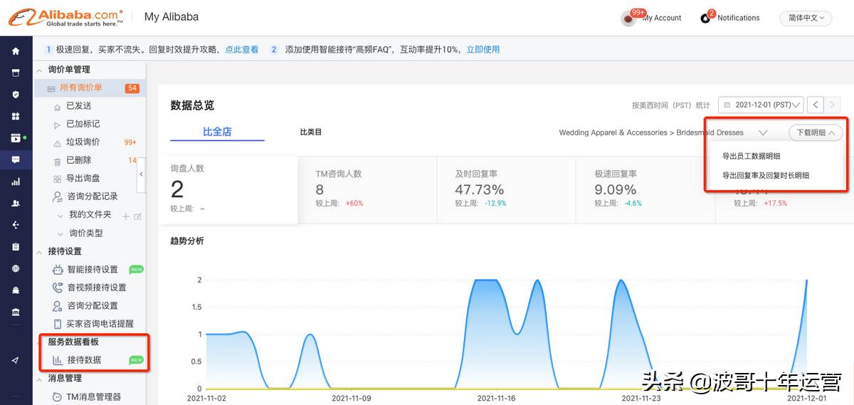Collapse the 下载明细 download dropdown
This screenshot has height=405, width=854.
point(816,132)
